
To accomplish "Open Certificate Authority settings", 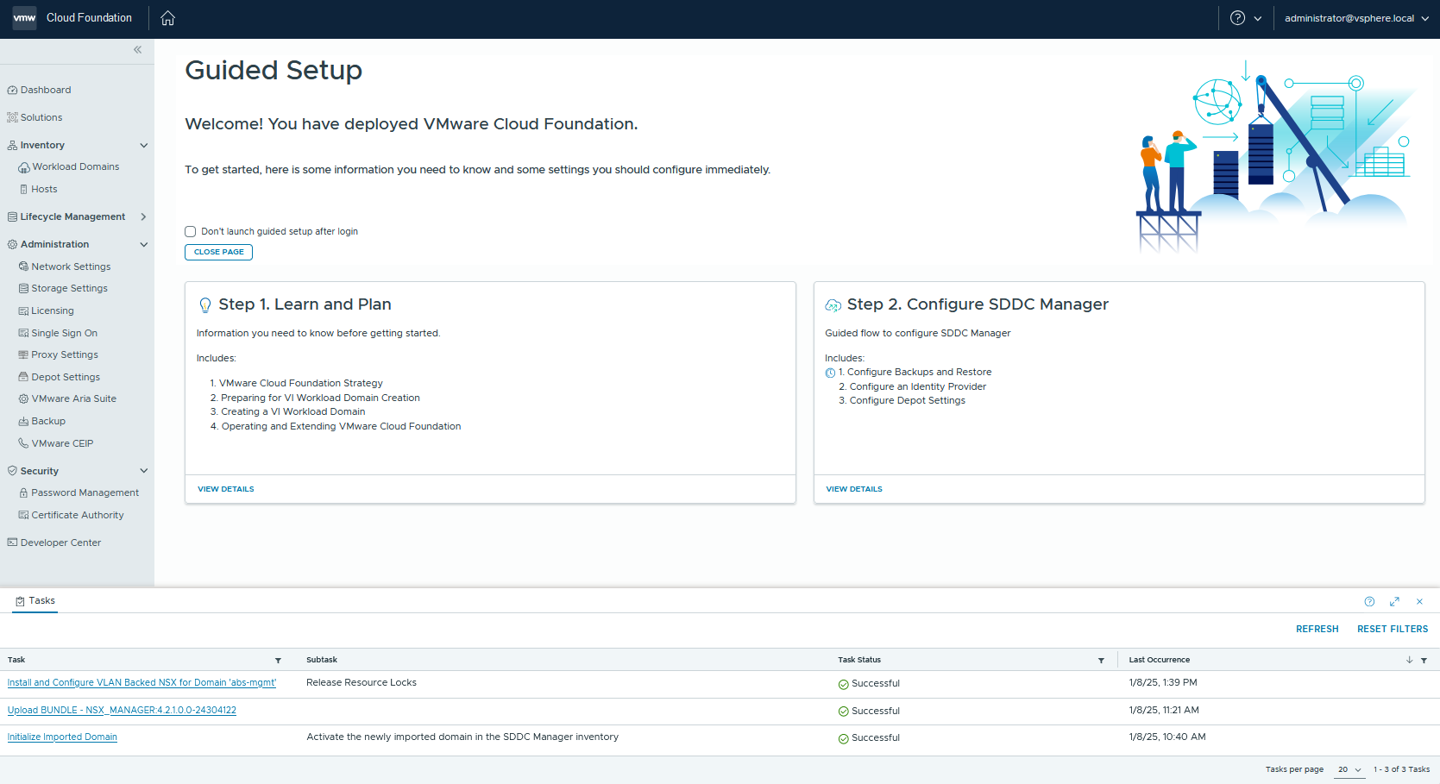I will (x=78, y=516).
